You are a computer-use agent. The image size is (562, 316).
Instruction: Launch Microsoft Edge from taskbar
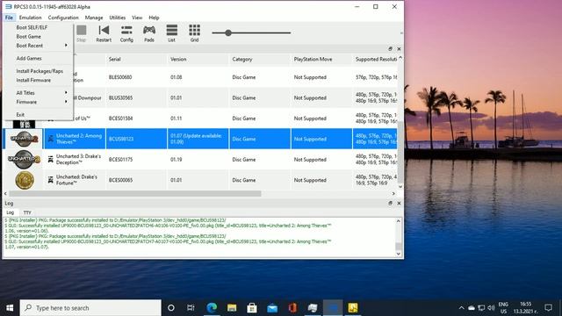coord(212,308)
